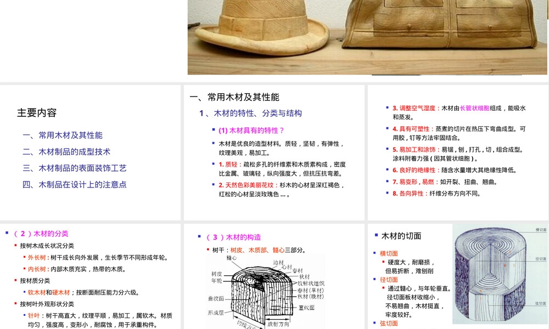Click the red label 5. 易加工和涂饰

coord(414,149)
